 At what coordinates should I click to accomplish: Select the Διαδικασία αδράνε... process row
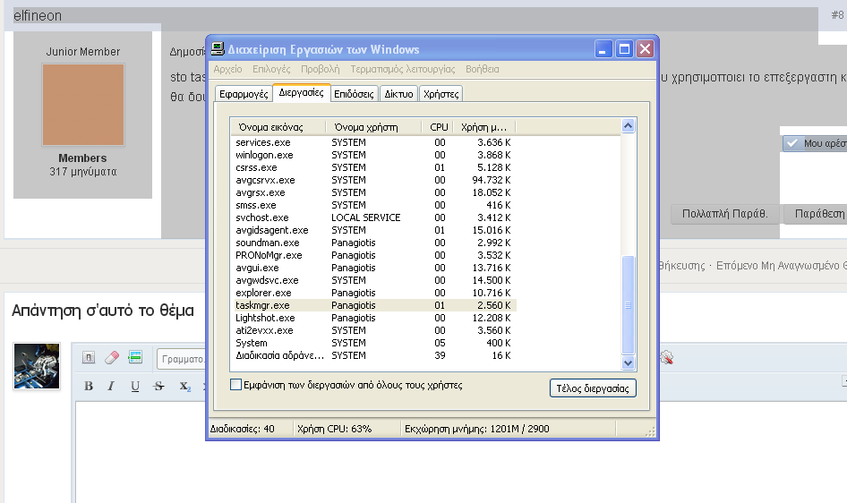point(373,355)
